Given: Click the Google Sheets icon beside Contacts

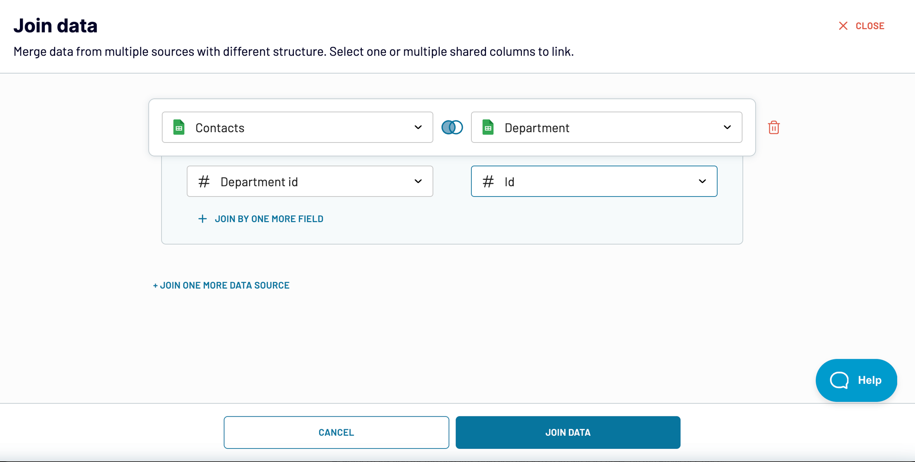Looking at the screenshot, I should (x=179, y=127).
